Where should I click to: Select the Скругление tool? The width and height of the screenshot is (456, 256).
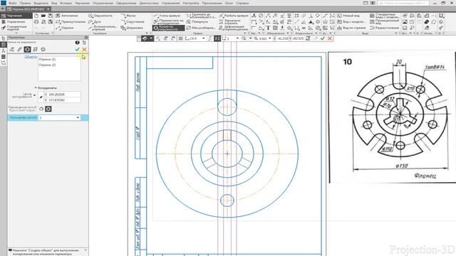(x=133, y=22)
